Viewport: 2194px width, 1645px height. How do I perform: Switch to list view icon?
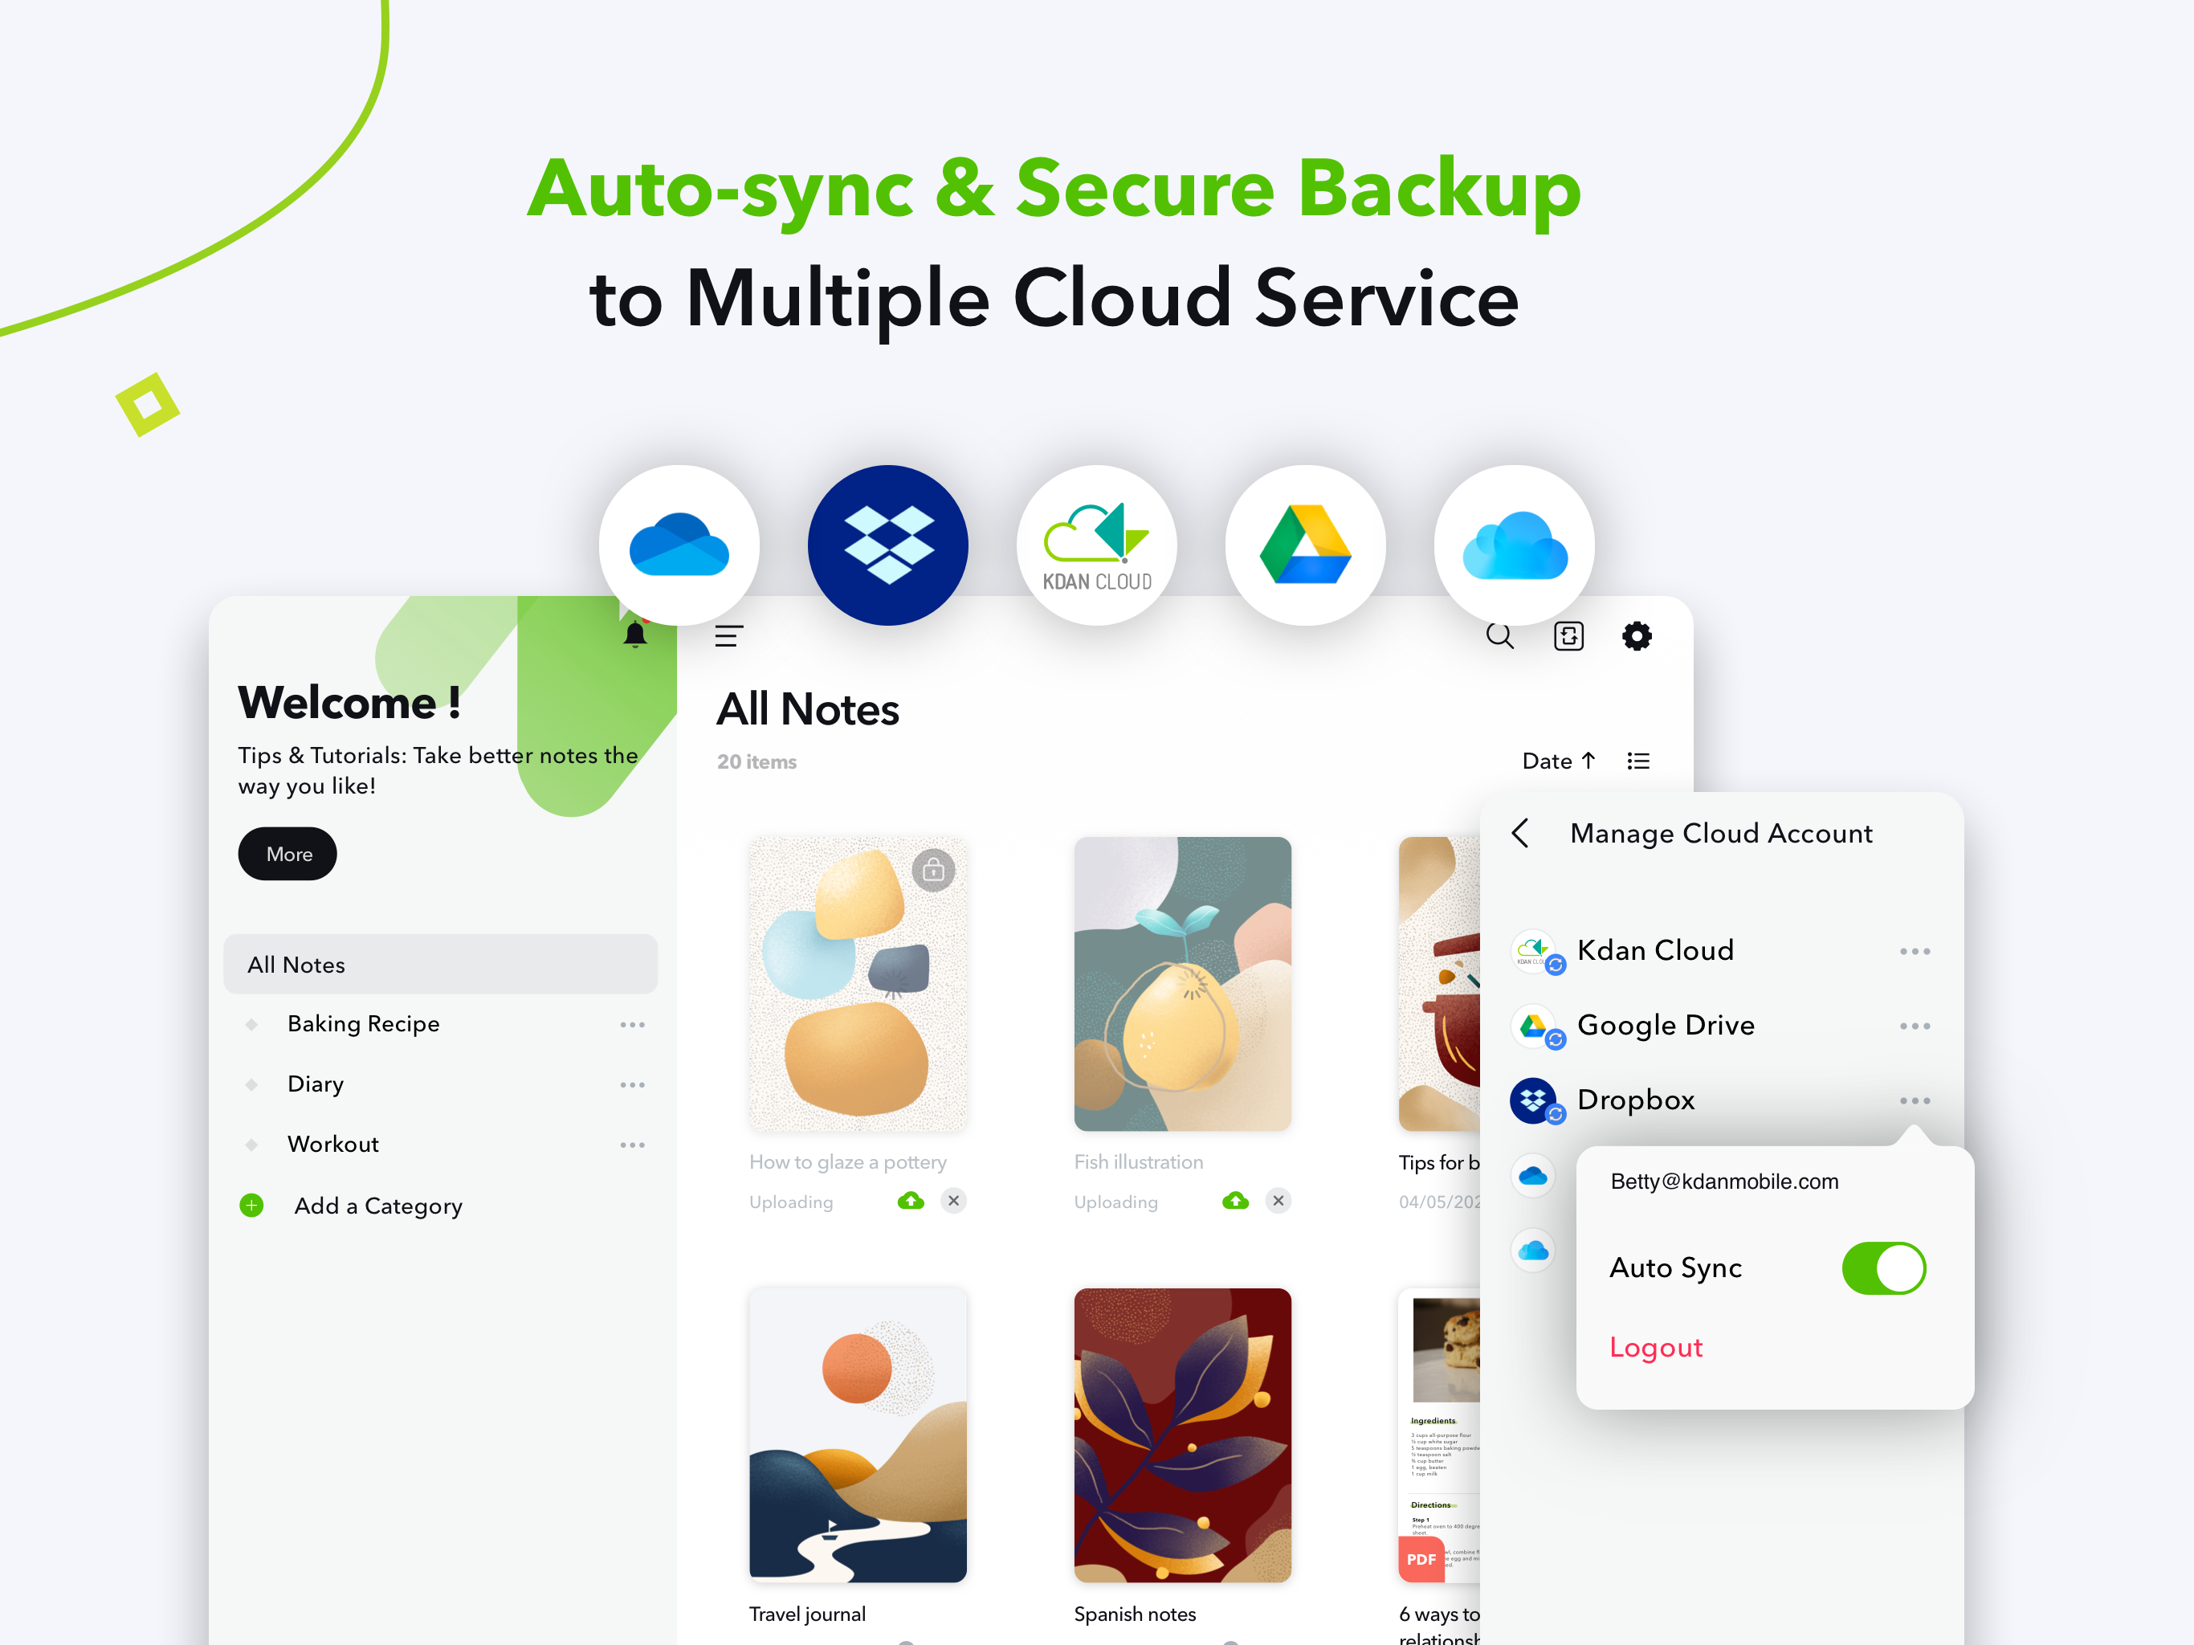pyautogui.click(x=1637, y=761)
